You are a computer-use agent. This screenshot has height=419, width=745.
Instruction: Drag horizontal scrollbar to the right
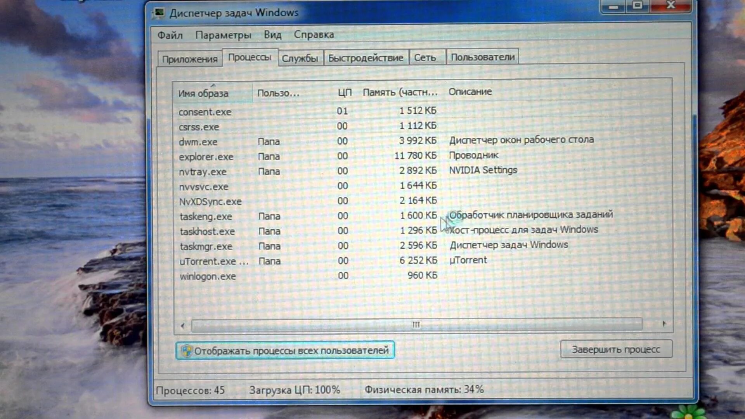click(x=664, y=324)
